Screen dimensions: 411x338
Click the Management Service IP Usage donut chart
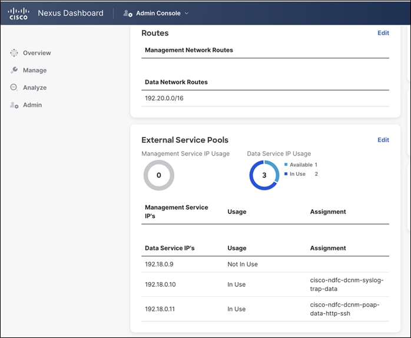[x=159, y=175]
